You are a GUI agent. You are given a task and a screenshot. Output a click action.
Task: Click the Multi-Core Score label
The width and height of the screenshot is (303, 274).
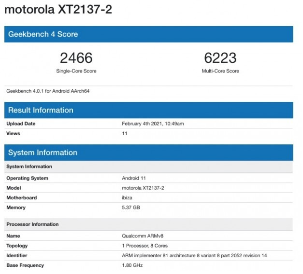pos(220,71)
